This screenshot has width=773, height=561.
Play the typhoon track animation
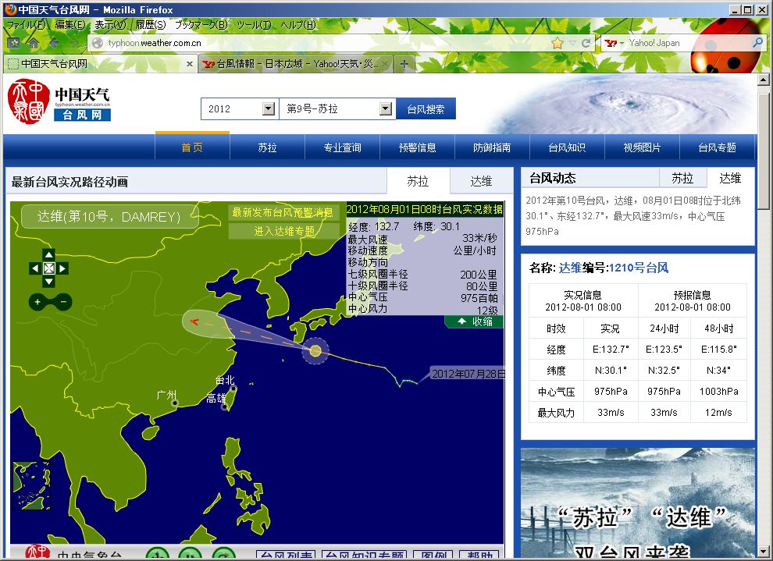[x=158, y=554]
